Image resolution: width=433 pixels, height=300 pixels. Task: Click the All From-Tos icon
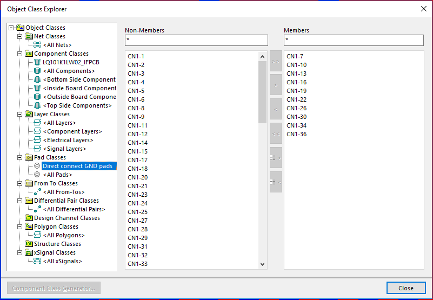pyautogui.click(x=37, y=192)
